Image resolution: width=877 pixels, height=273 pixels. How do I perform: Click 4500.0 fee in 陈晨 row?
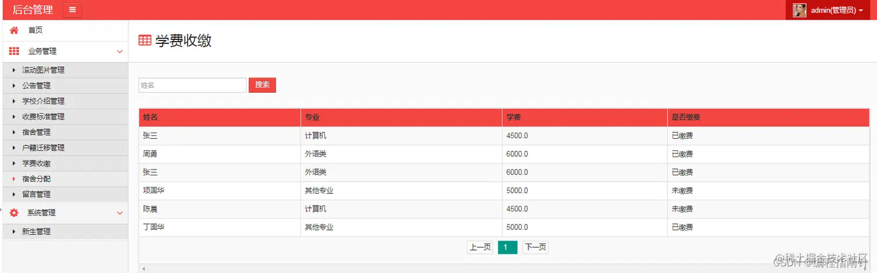pyautogui.click(x=517, y=209)
